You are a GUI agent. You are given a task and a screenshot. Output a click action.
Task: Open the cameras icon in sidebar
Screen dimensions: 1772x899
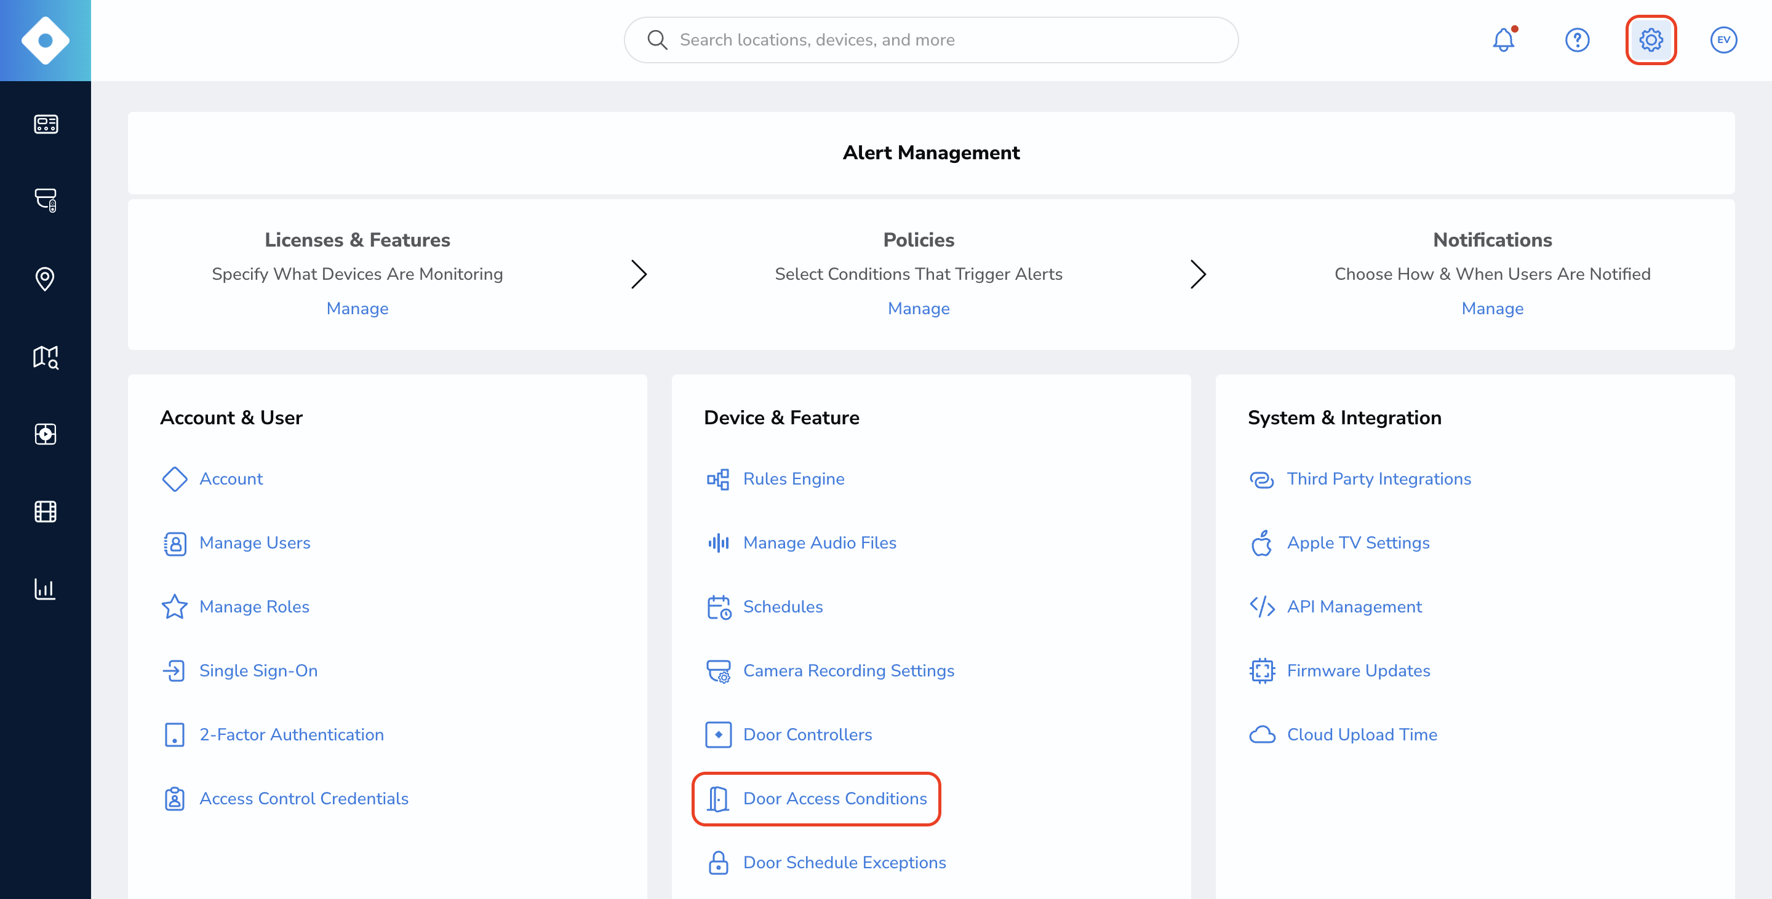[46, 200]
